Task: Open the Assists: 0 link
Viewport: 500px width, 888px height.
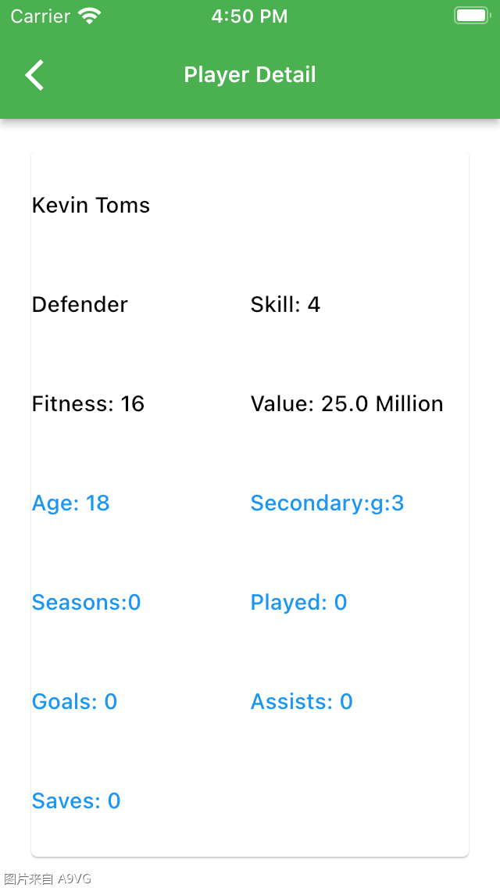Action: [x=302, y=702]
